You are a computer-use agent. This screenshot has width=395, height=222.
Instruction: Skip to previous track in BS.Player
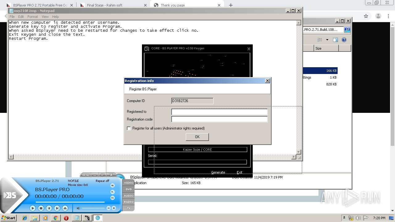click(49, 208)
